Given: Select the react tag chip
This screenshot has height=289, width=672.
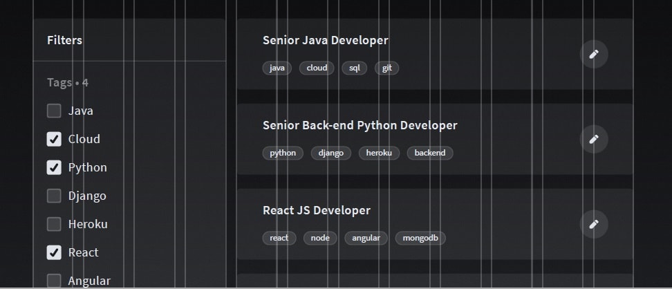Looking at the screenshot, I should [279, 238].
